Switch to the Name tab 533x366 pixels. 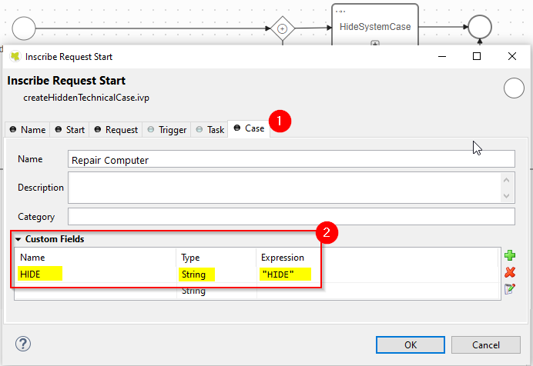tap(27, 130)
